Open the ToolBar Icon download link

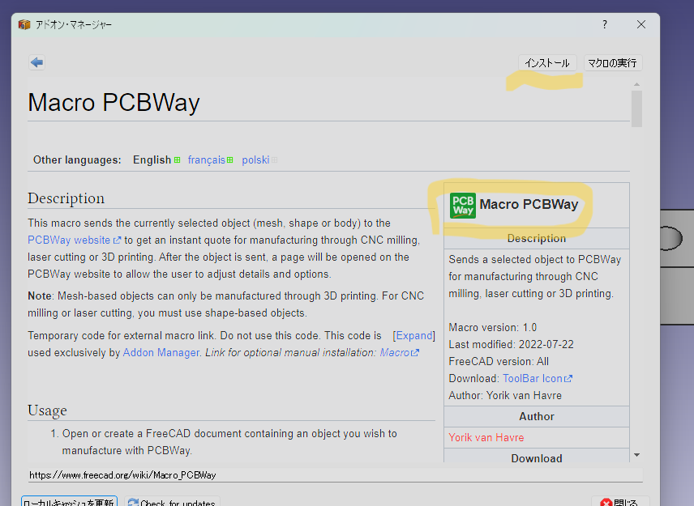[538, 379]
